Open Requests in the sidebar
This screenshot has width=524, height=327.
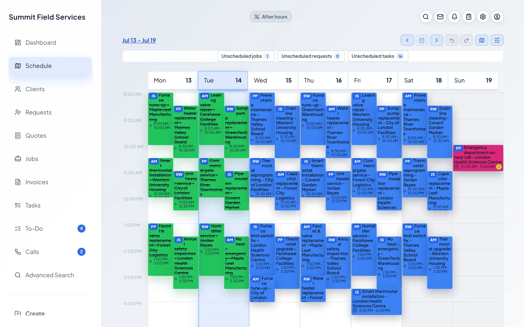50,112
